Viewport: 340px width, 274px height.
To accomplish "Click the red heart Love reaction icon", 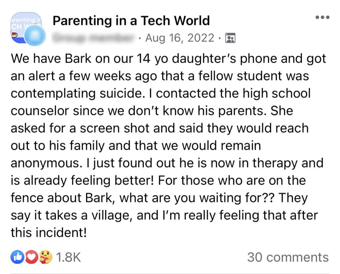I will 31,257.
